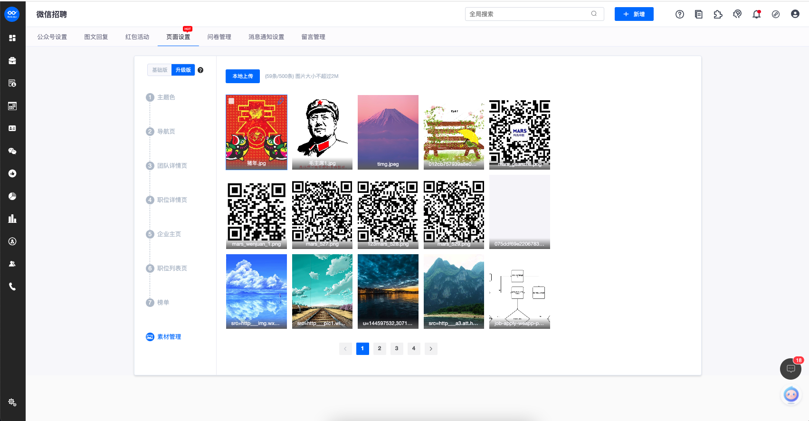The height and width of the screenshot is (421, 809).
Task: Select step 榜单
Action: pos(158,303)
